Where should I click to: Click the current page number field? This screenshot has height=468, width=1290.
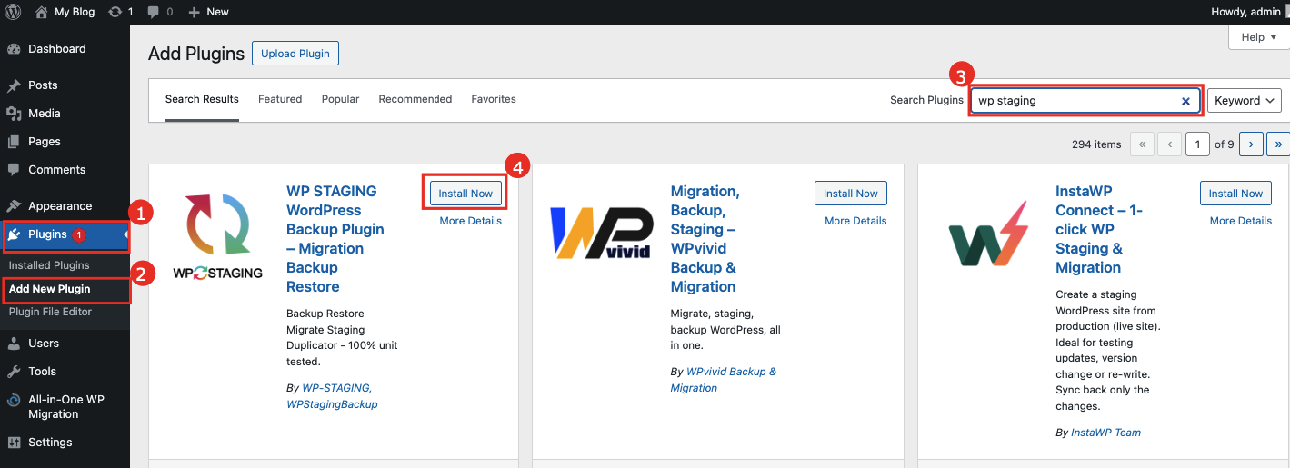pos(1198,144)
